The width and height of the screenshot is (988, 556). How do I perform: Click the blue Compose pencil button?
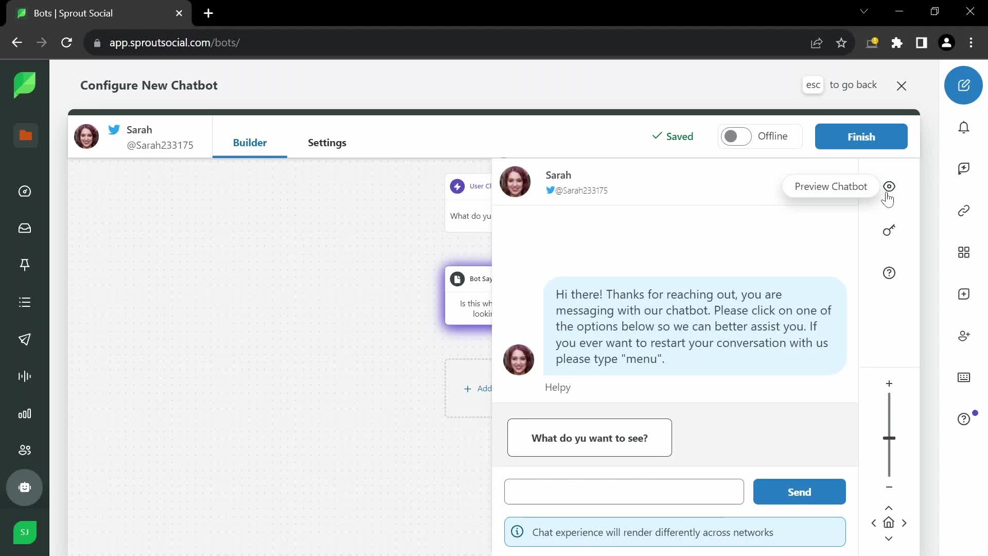[x=963, y=85]
